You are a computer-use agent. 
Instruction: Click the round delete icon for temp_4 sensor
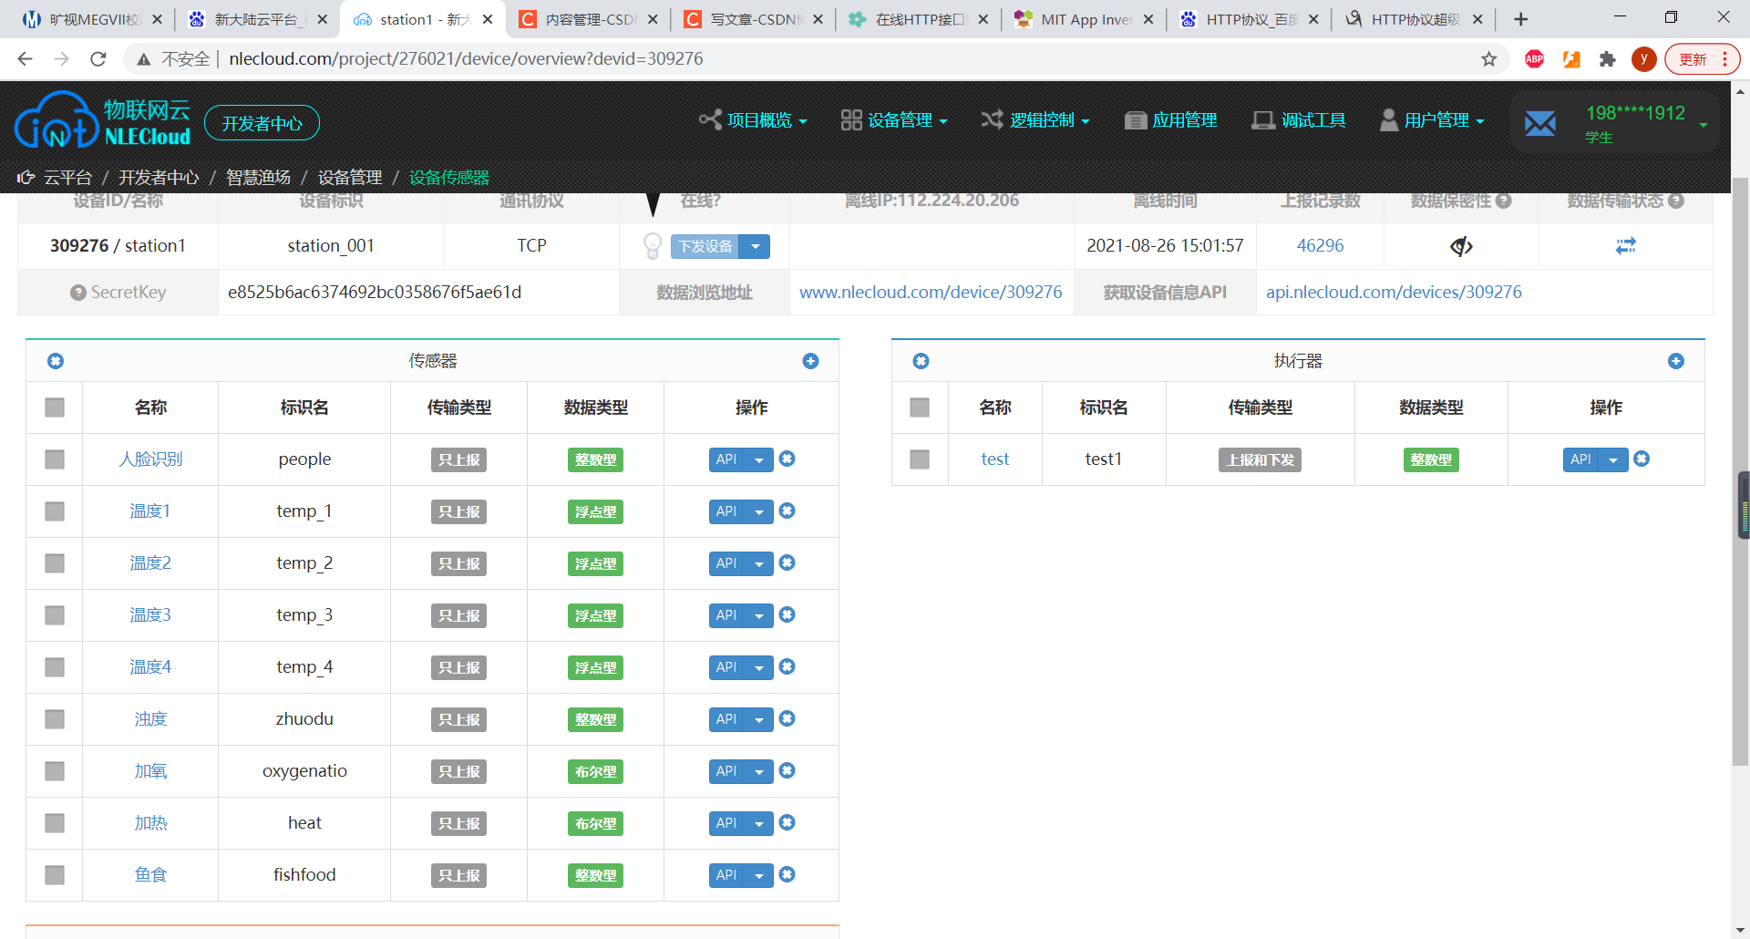(787, 666)
